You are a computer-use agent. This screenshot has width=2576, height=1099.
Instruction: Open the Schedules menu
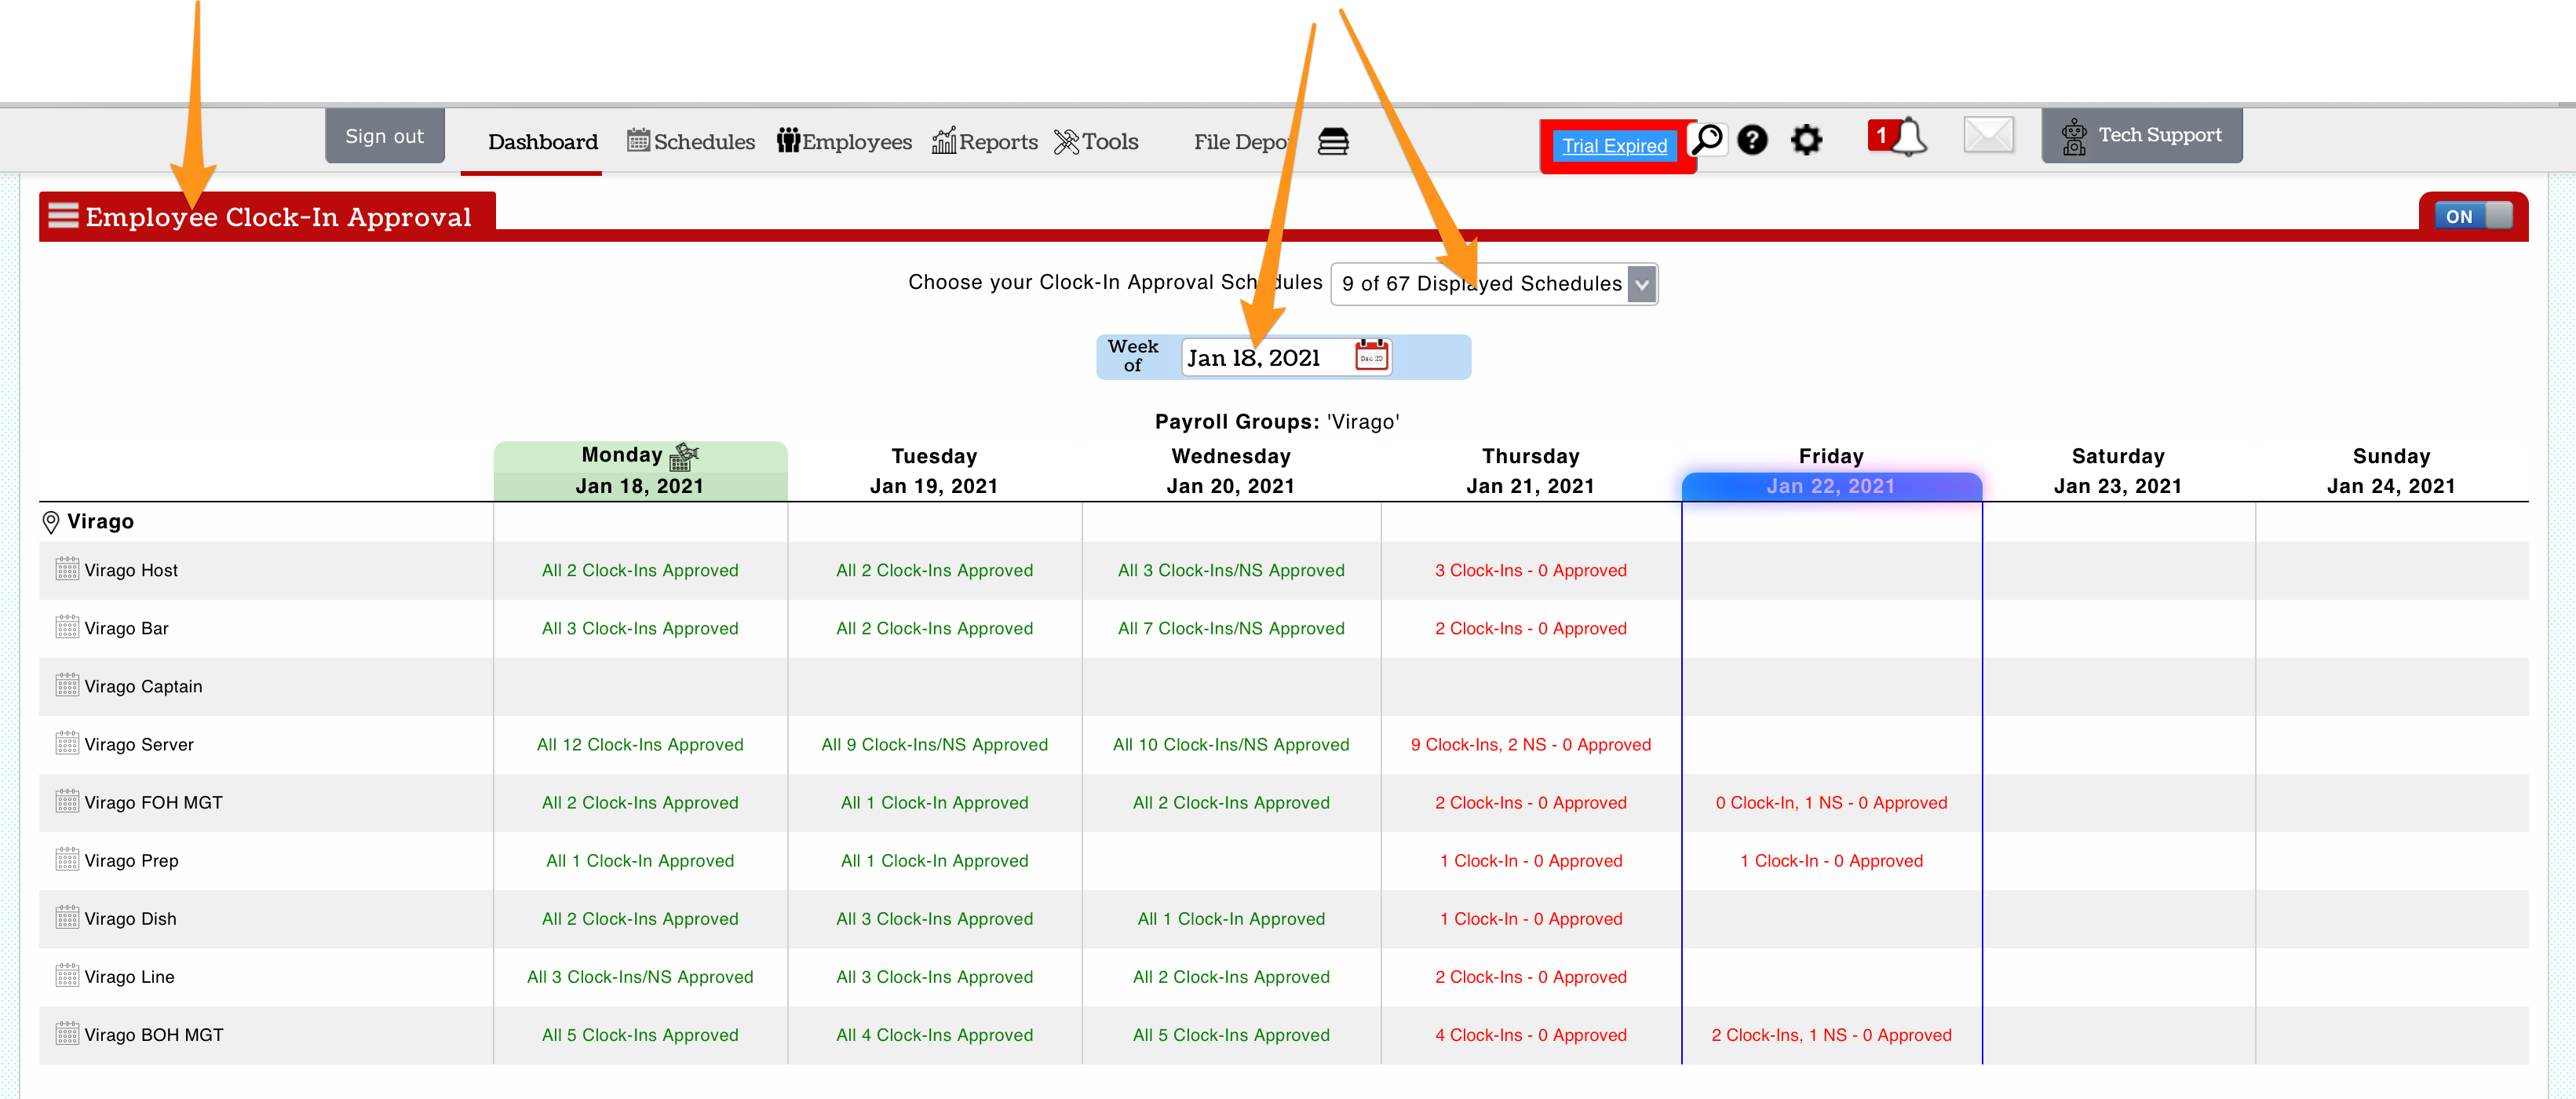[x=691, y=142]
